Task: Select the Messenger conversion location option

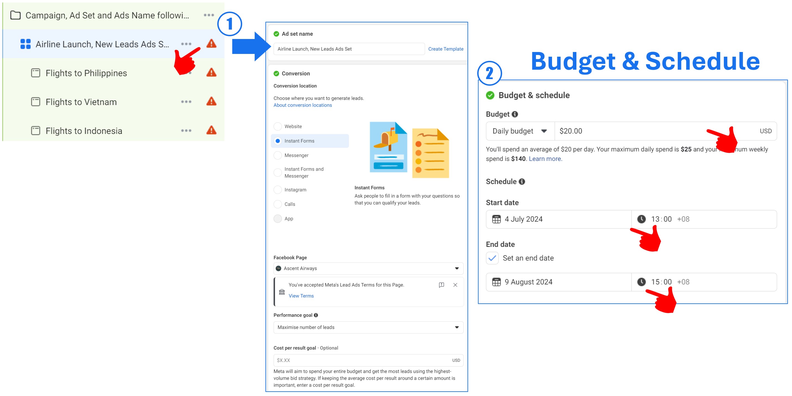Action: click(x=278, y=155)
